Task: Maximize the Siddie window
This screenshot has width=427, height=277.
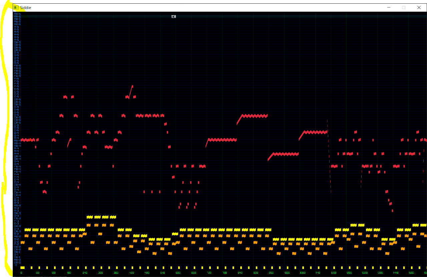Action: [404, 7]
